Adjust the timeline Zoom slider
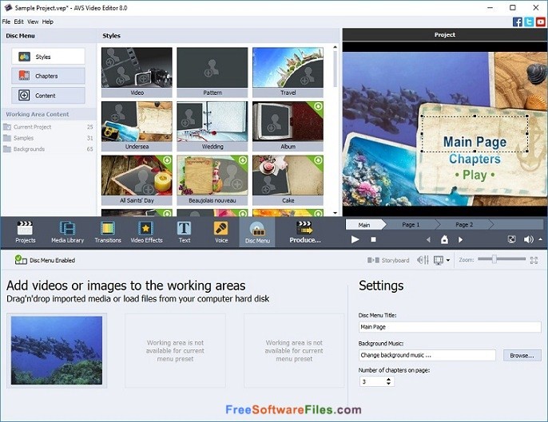 (x=494, y=259)
